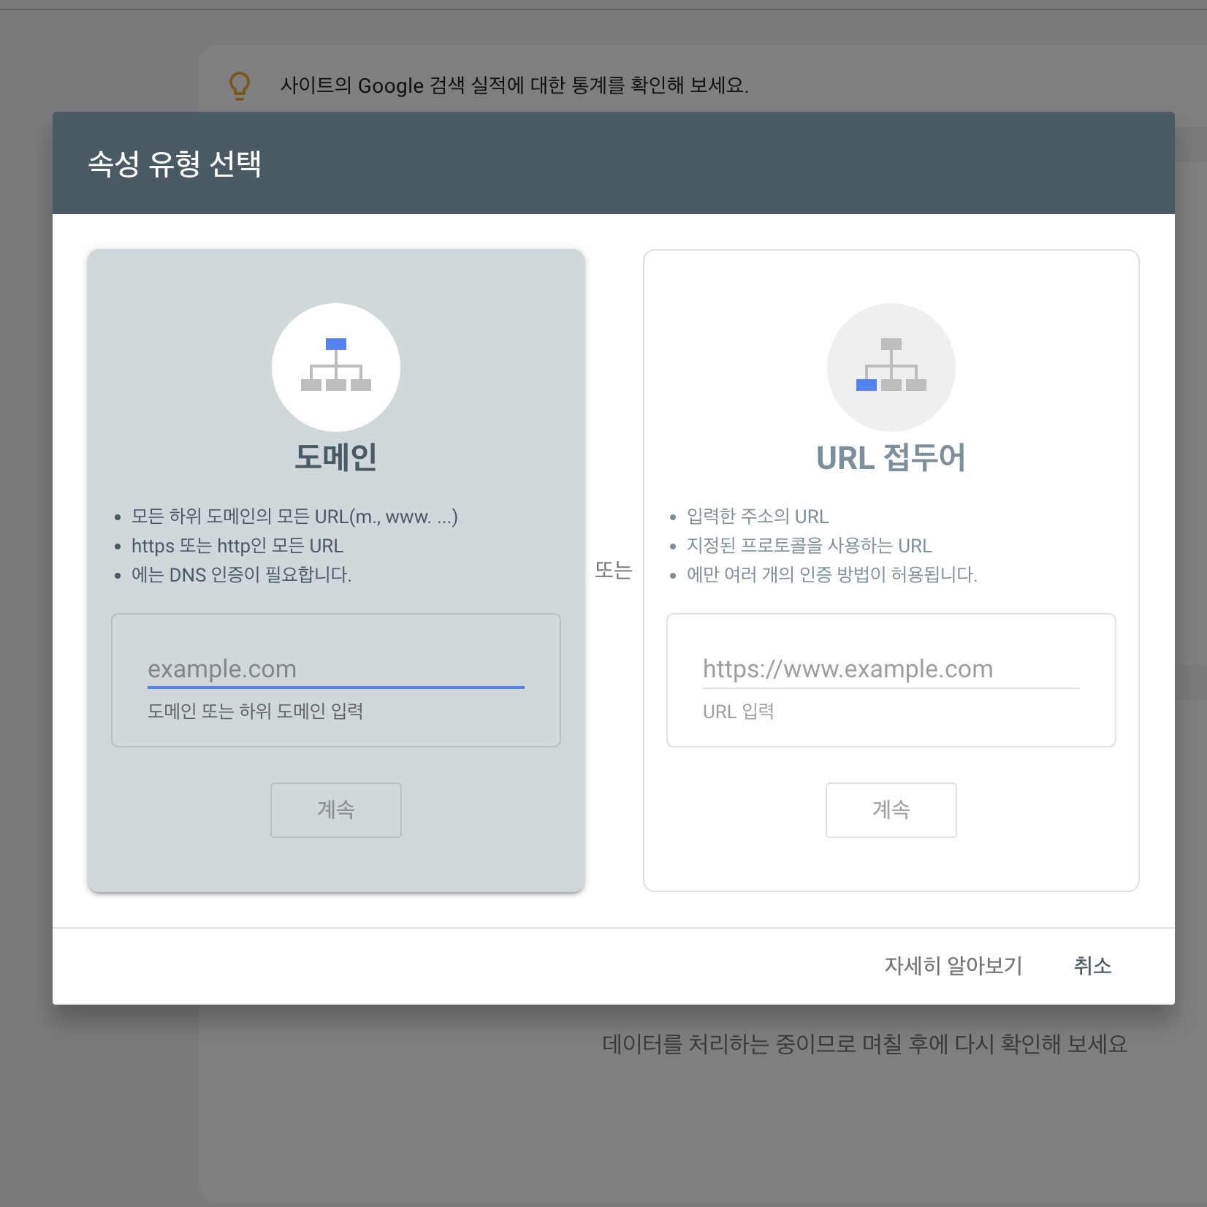1207x1207 pixels.
Task: Click 취소 to cancel property selection
Action: point(1093,966)
